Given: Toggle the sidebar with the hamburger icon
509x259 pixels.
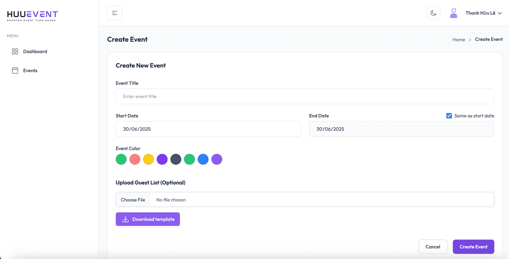Looking at the screenshot, I should pyautogui.click(x=115, y=13).
